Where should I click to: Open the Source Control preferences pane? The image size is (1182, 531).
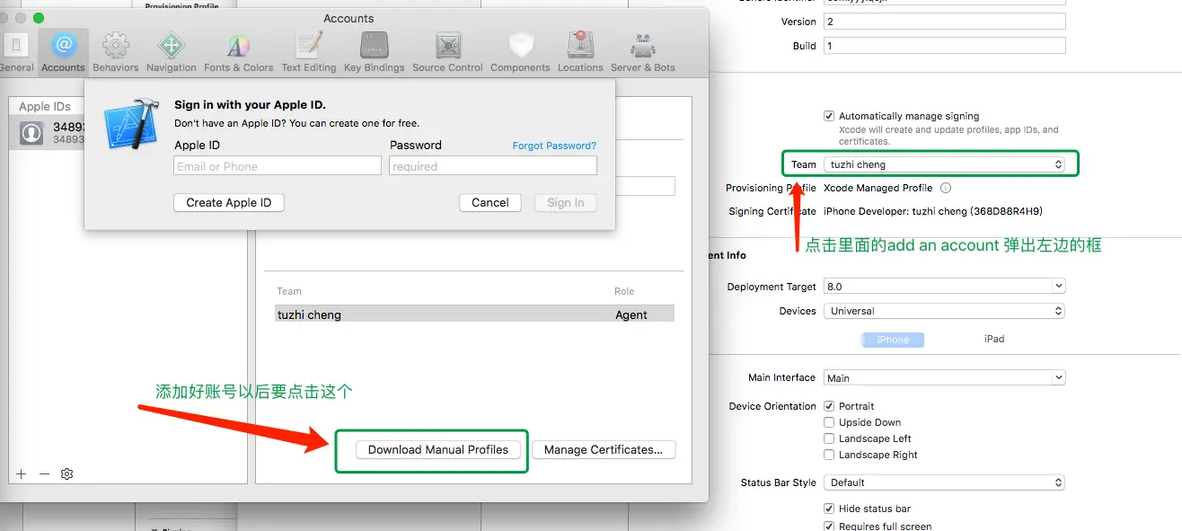click(447, 51)
